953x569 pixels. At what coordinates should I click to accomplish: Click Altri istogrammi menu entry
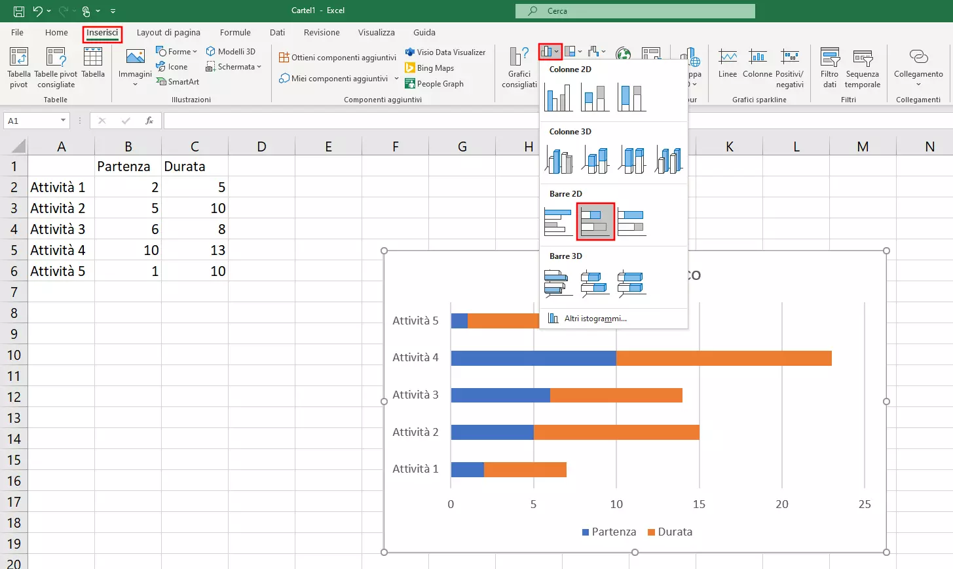click(614, 319)
